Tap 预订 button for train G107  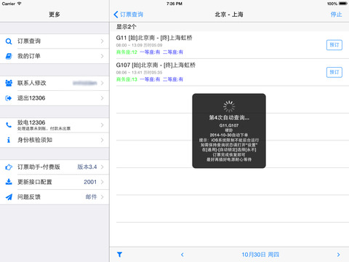click(x=334, y=72)
